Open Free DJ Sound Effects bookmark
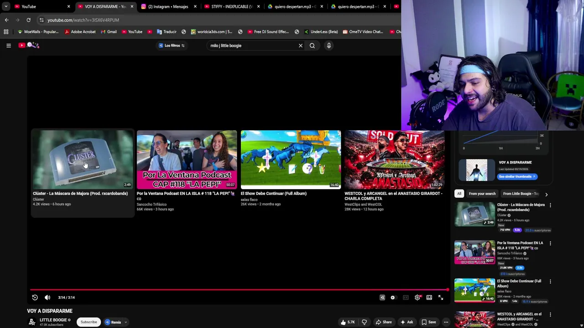 pos(268,32)
